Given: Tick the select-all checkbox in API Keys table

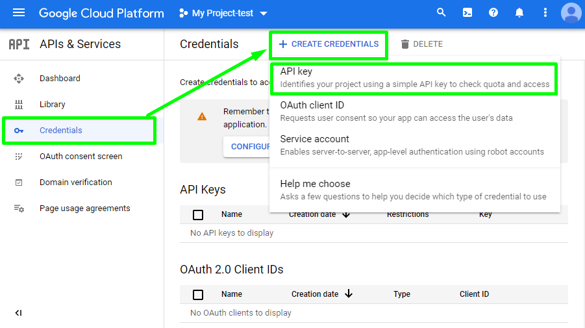Looking at the screenshot, I should [x=198, y=215].
